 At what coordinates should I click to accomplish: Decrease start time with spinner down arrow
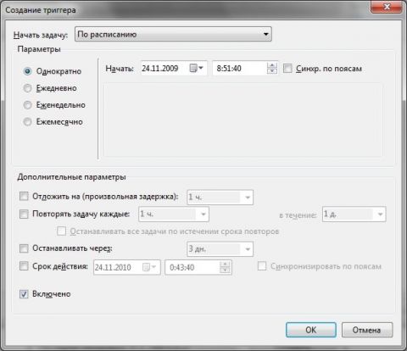[272, 71]
